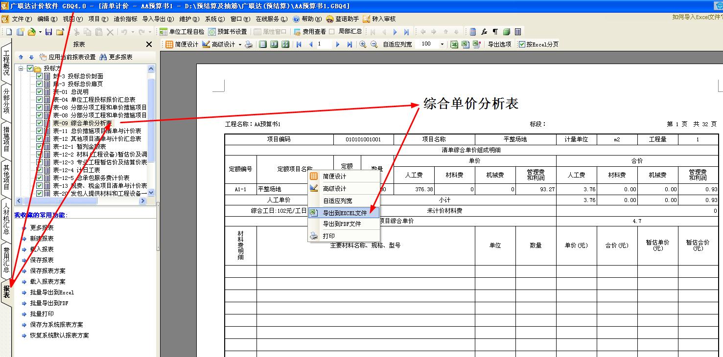Open dropdown arrow beside Open folder icon

coord(39,32)
